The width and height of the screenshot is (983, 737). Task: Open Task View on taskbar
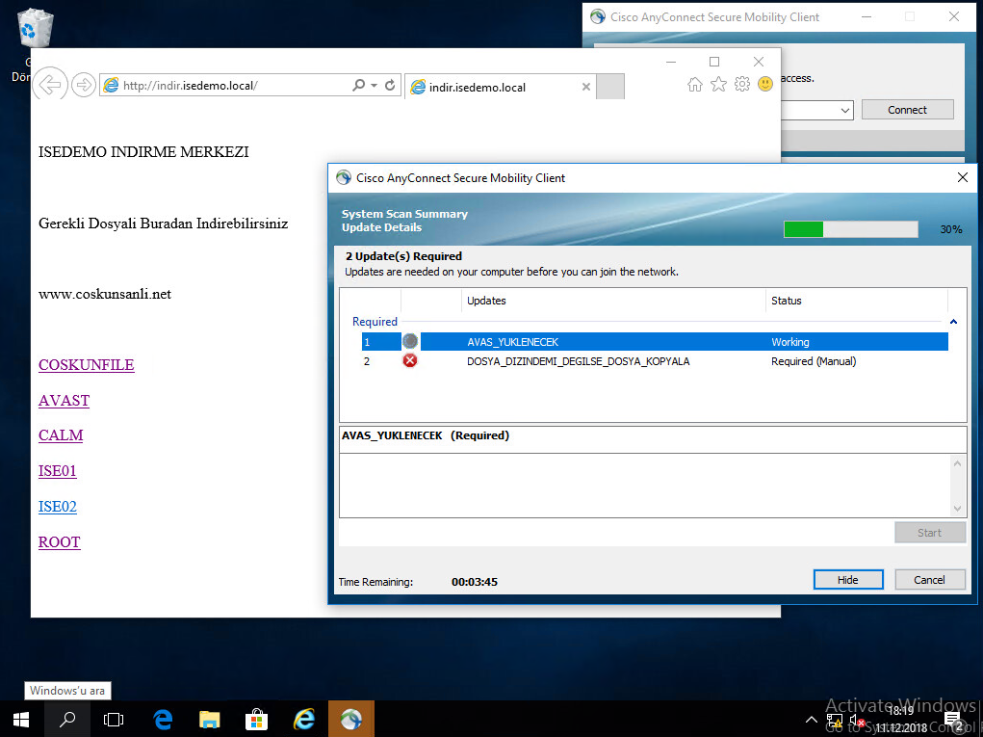[x=114, y=719]
